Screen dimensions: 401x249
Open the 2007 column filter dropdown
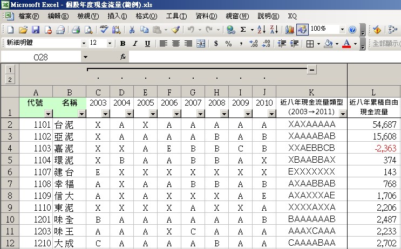pyautogui.click(x=201, y=113)
